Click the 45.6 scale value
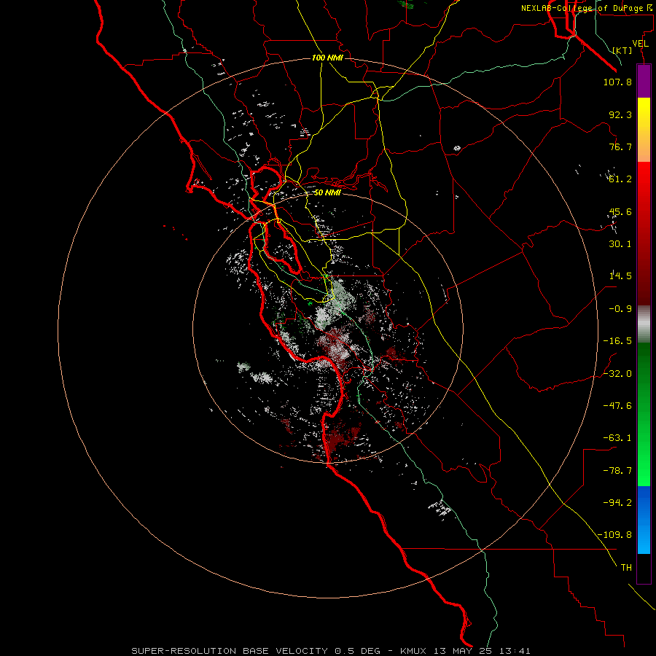656x656 pixels. coord(620,211)
